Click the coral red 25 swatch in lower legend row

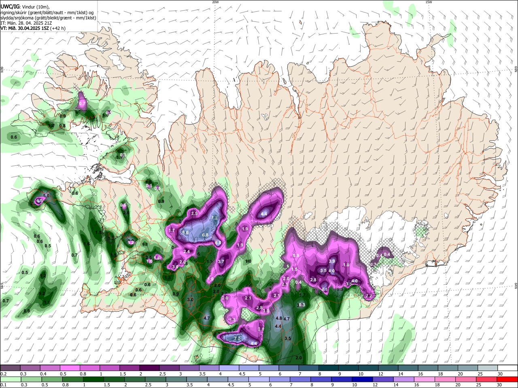(x=486, y=379)
